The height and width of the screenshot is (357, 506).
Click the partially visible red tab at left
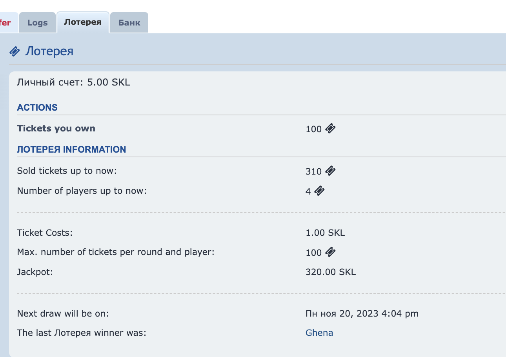tap(6, 23)
